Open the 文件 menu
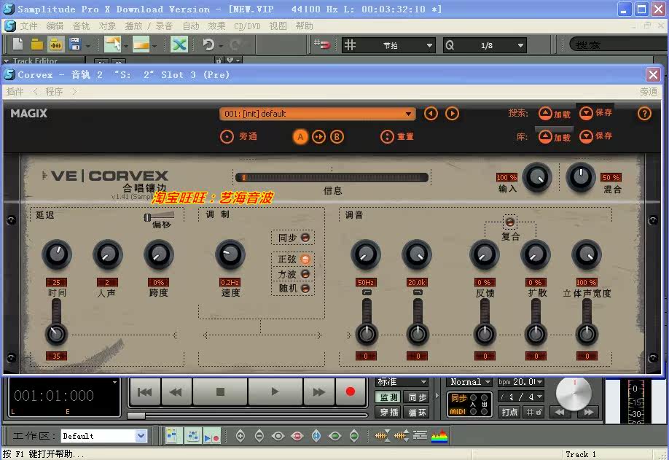The image size is (669, 460). [28, 26]
